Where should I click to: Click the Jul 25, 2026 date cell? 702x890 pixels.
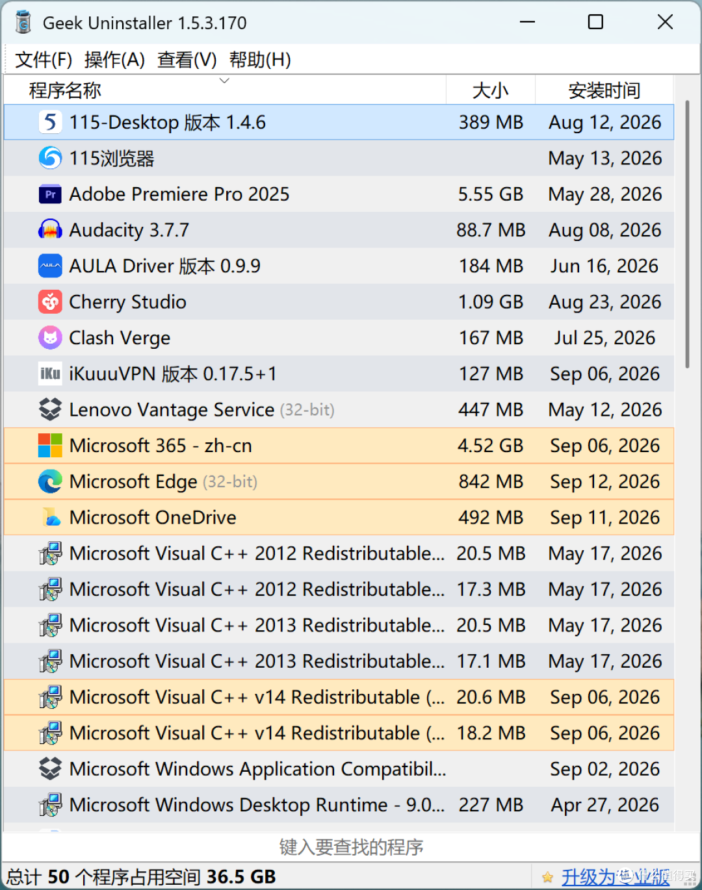(604, 338)
